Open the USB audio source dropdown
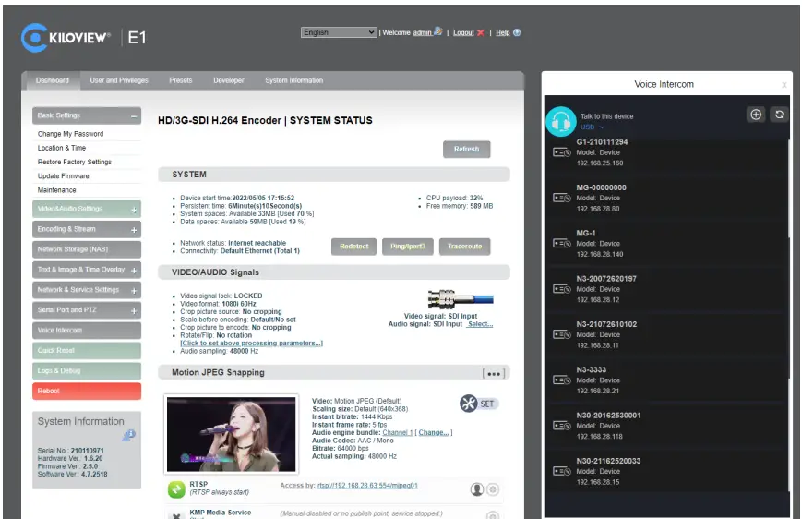802x519 pixels. point(593,127)
